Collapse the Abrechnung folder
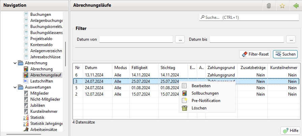 click(15, 63)
